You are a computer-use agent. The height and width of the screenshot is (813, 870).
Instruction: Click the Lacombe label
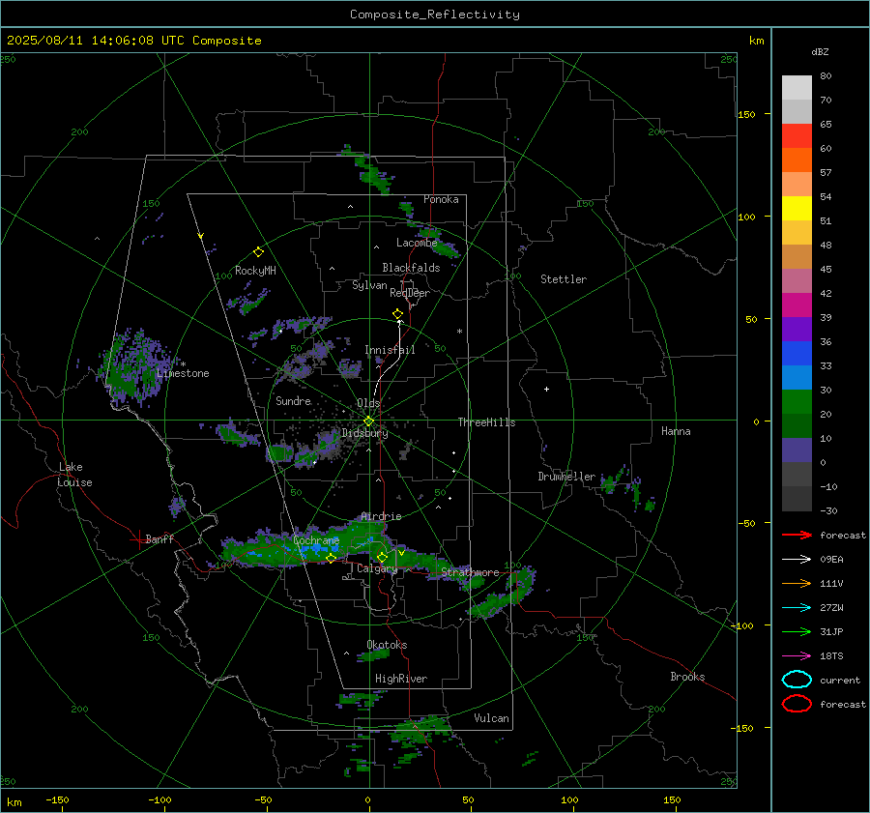417,243
